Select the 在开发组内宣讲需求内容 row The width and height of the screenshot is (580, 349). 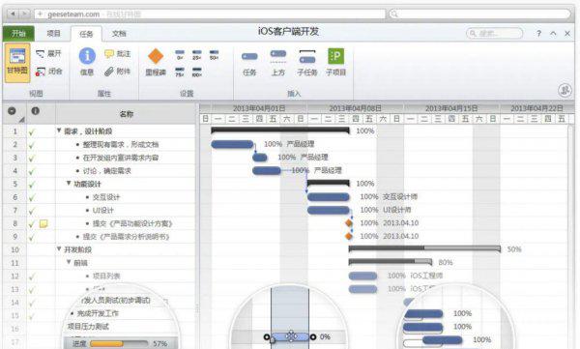100,158
